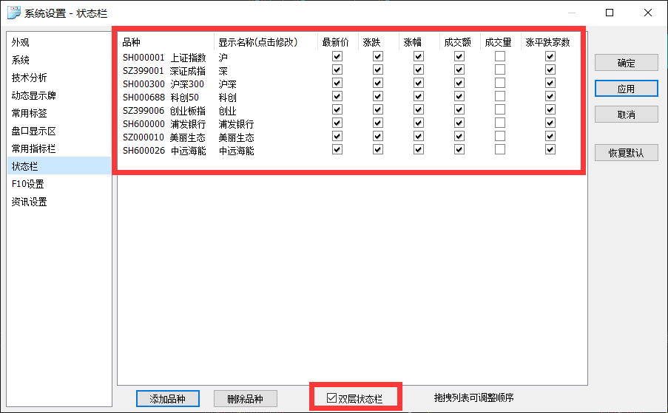The image size is (668, 413).
Task: Uncheck 最新价 for 中远海能 row
Action: 337,149
